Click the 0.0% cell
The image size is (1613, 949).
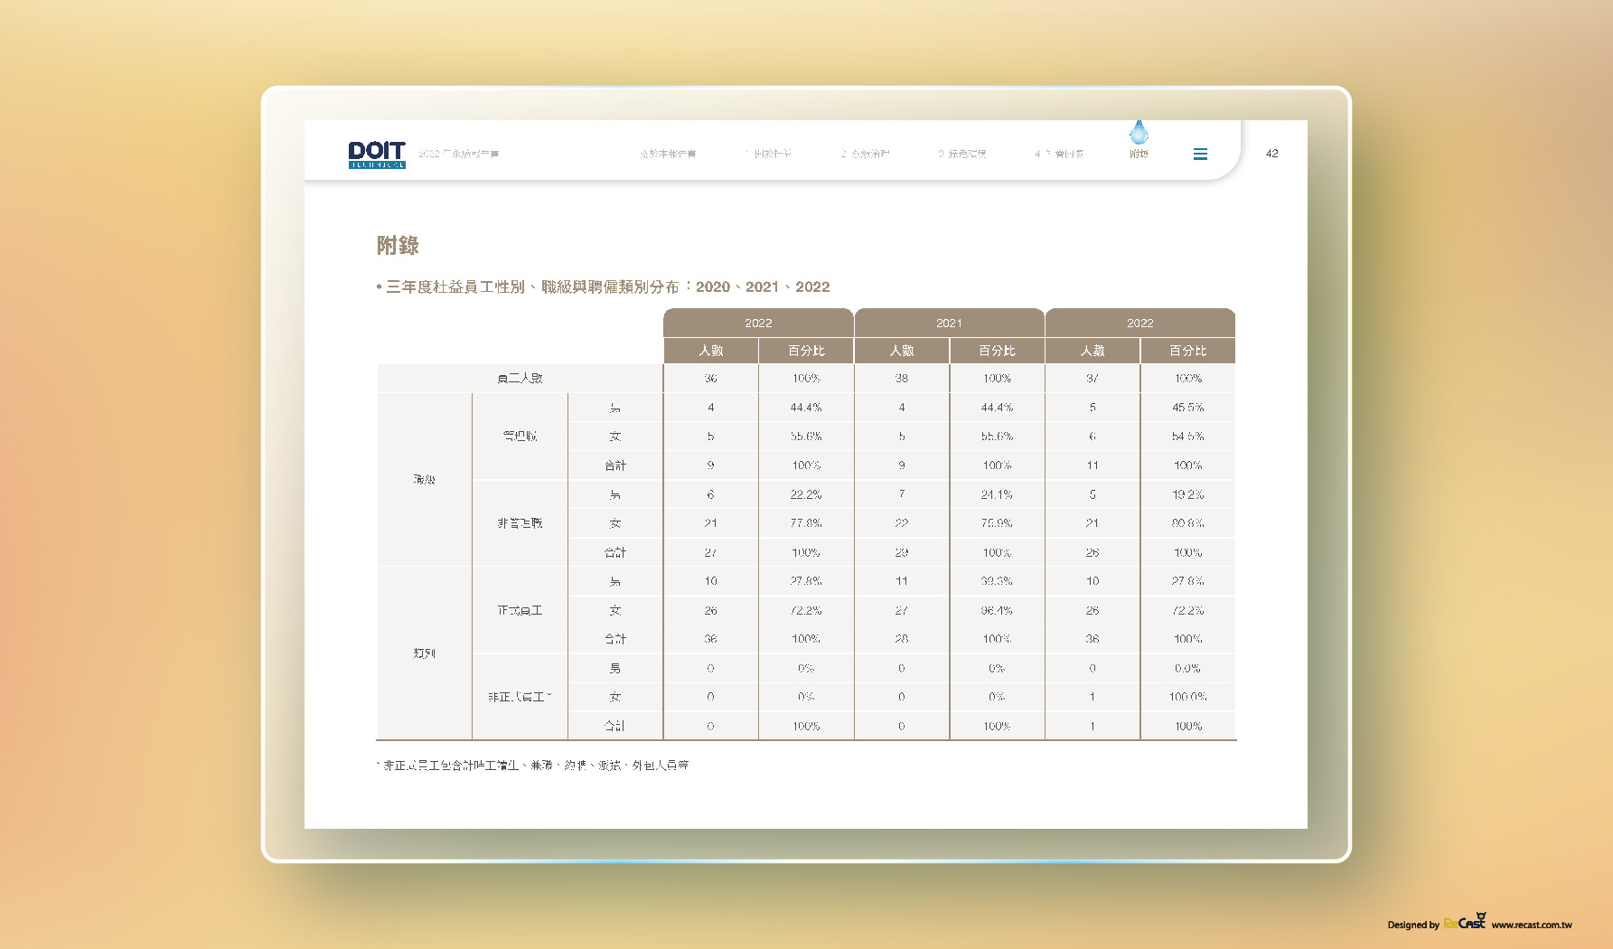(1188, 668)
